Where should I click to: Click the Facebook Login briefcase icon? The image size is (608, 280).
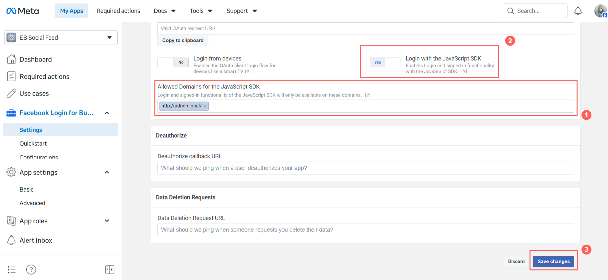11,113
